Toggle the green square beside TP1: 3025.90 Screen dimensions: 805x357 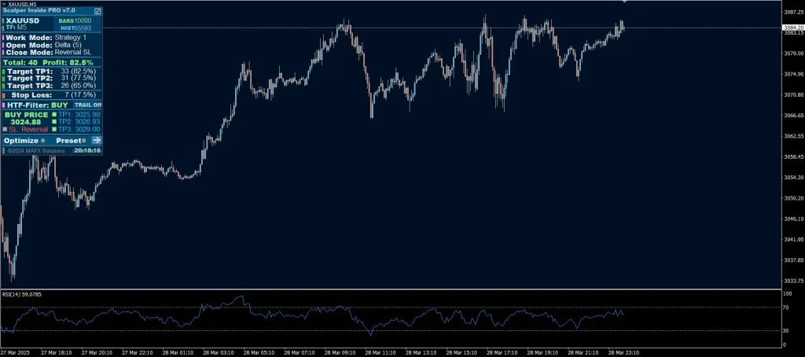pos(54,114)
